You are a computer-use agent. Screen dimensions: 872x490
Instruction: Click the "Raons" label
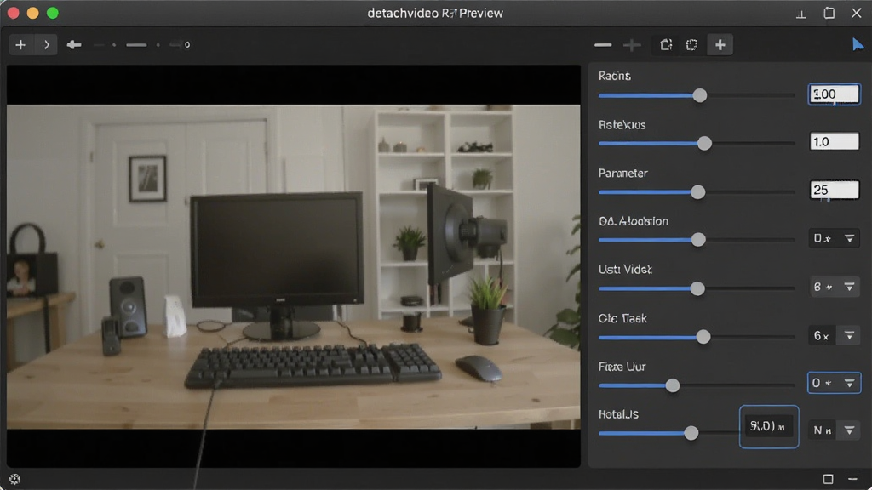[x=615, y=76]
